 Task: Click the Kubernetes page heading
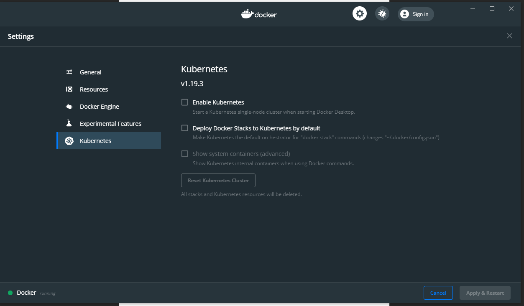204,69
